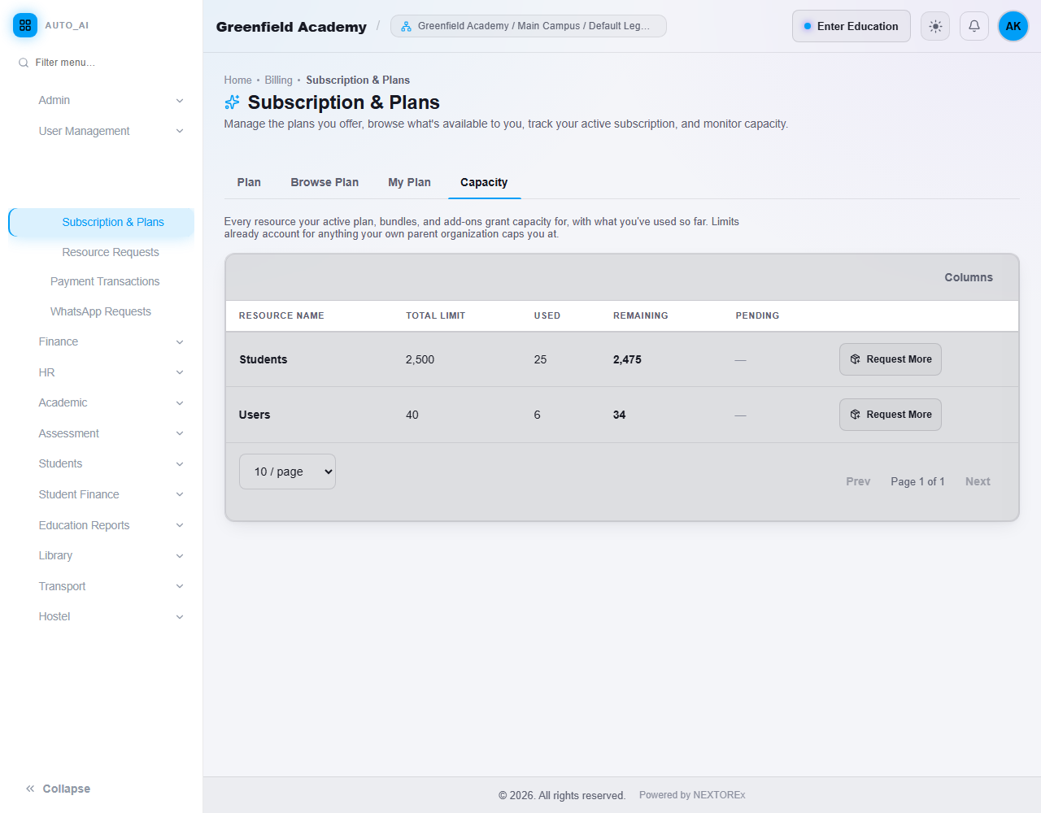Sort by the TOTAL LIMIT column header
1041x813 pixels.
436,315
